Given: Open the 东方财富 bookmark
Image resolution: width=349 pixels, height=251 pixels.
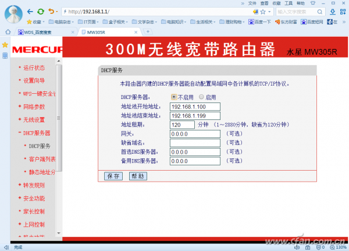Looking at the screenshot, I should [286, 22].
